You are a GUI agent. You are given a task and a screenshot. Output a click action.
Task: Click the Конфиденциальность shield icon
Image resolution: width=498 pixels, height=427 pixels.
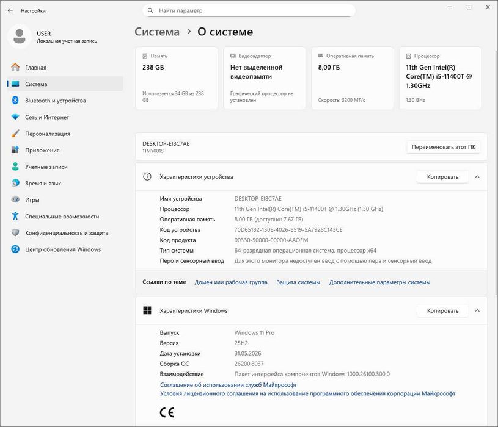pyautogui.click(x=15, y=232)
